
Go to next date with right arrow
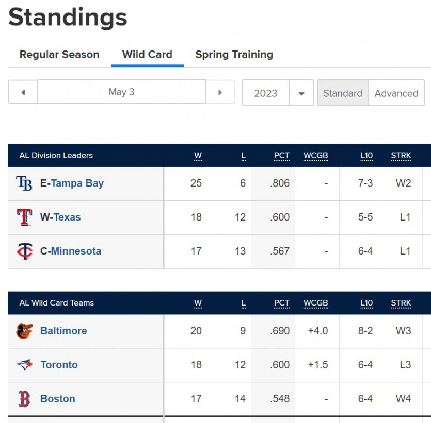[x=220, y=92]
